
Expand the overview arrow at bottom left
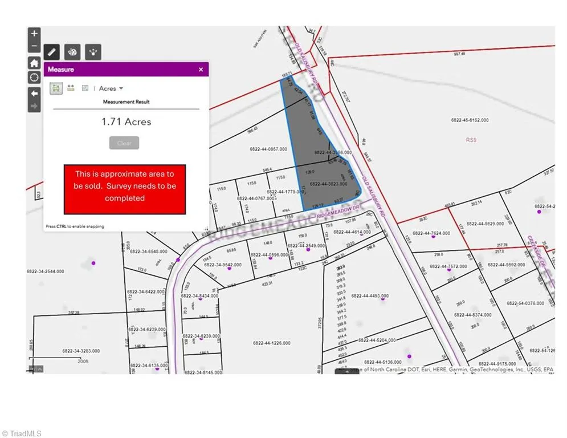point(40,369)
